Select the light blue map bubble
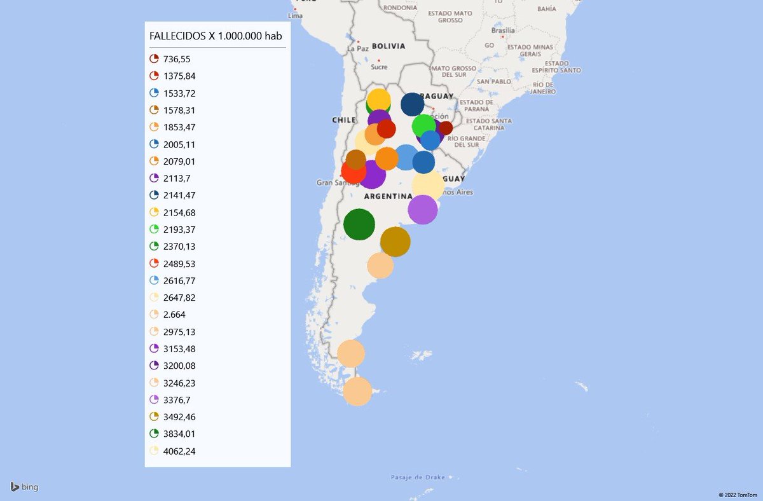 click(x=406, y=157)
